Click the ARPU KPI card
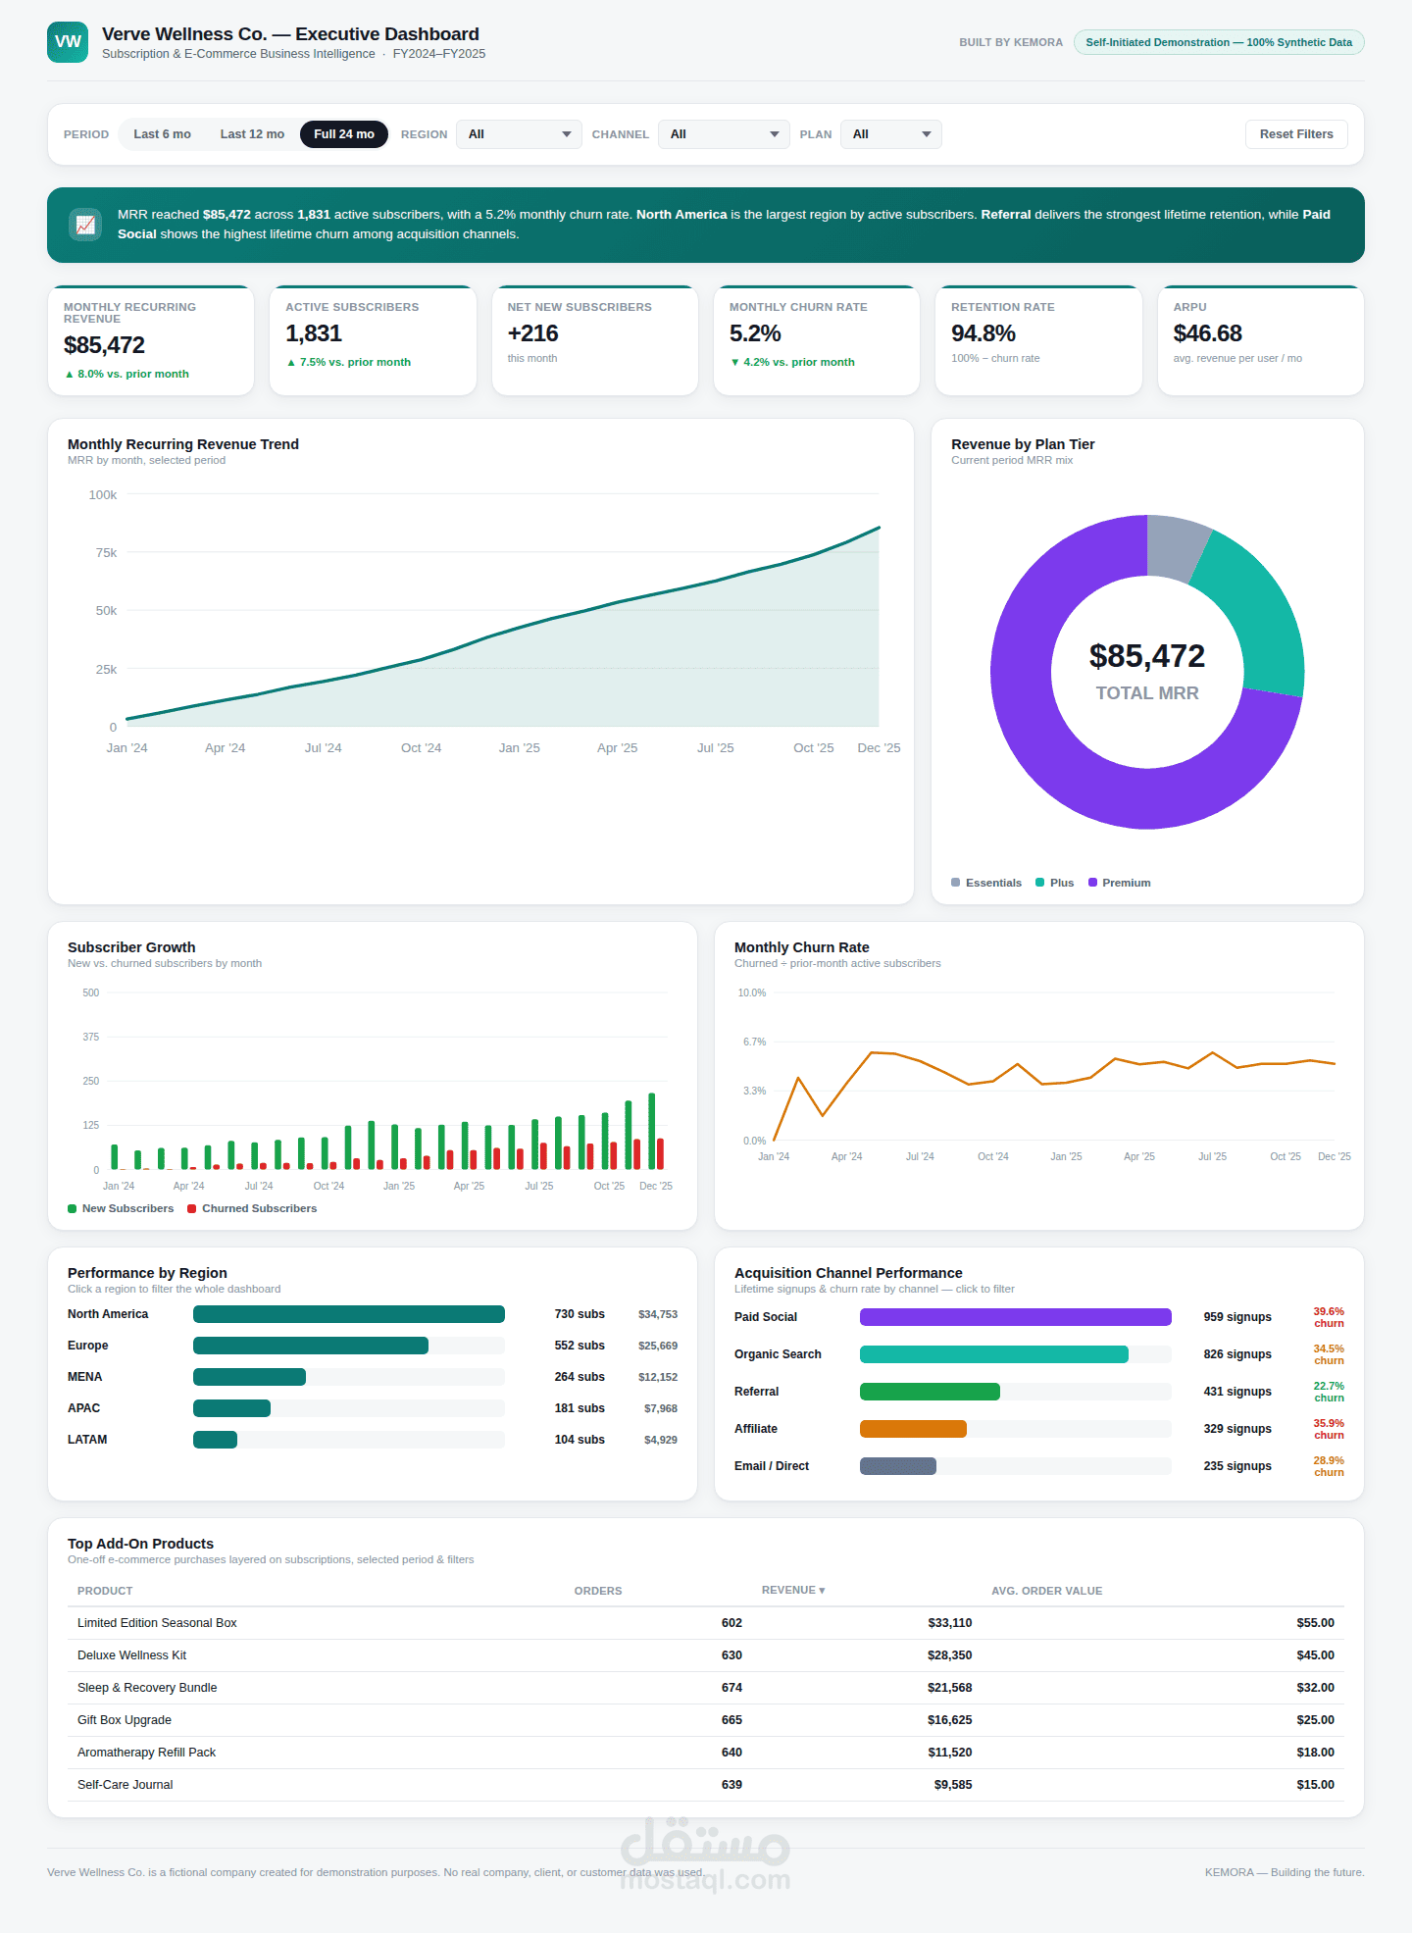This screenshot has width=1412, height=1933. pos(1261,340)
